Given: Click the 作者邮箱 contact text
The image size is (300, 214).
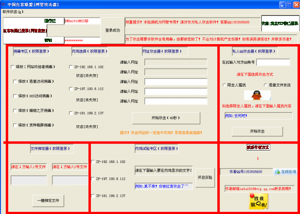Looking at the screenshot, I should point(258,189).
